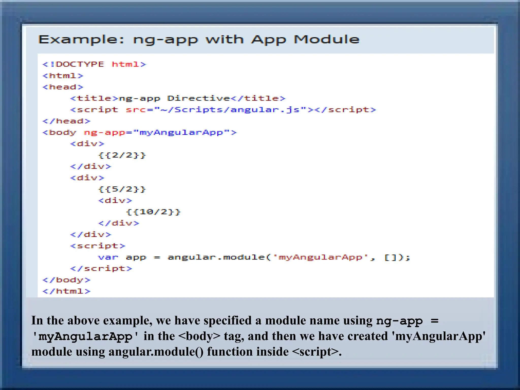Click the paragraph starting 'In the above example'

point(258,336)
